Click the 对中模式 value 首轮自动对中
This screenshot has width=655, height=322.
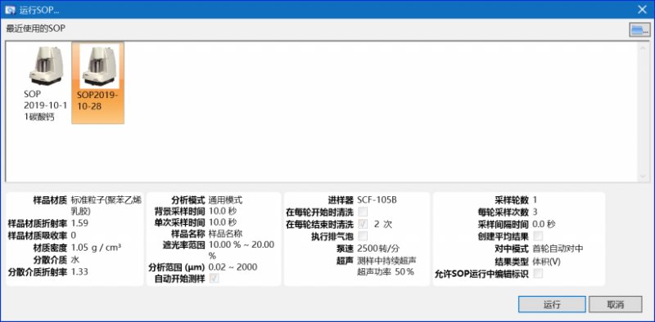(x=558, y=248)
